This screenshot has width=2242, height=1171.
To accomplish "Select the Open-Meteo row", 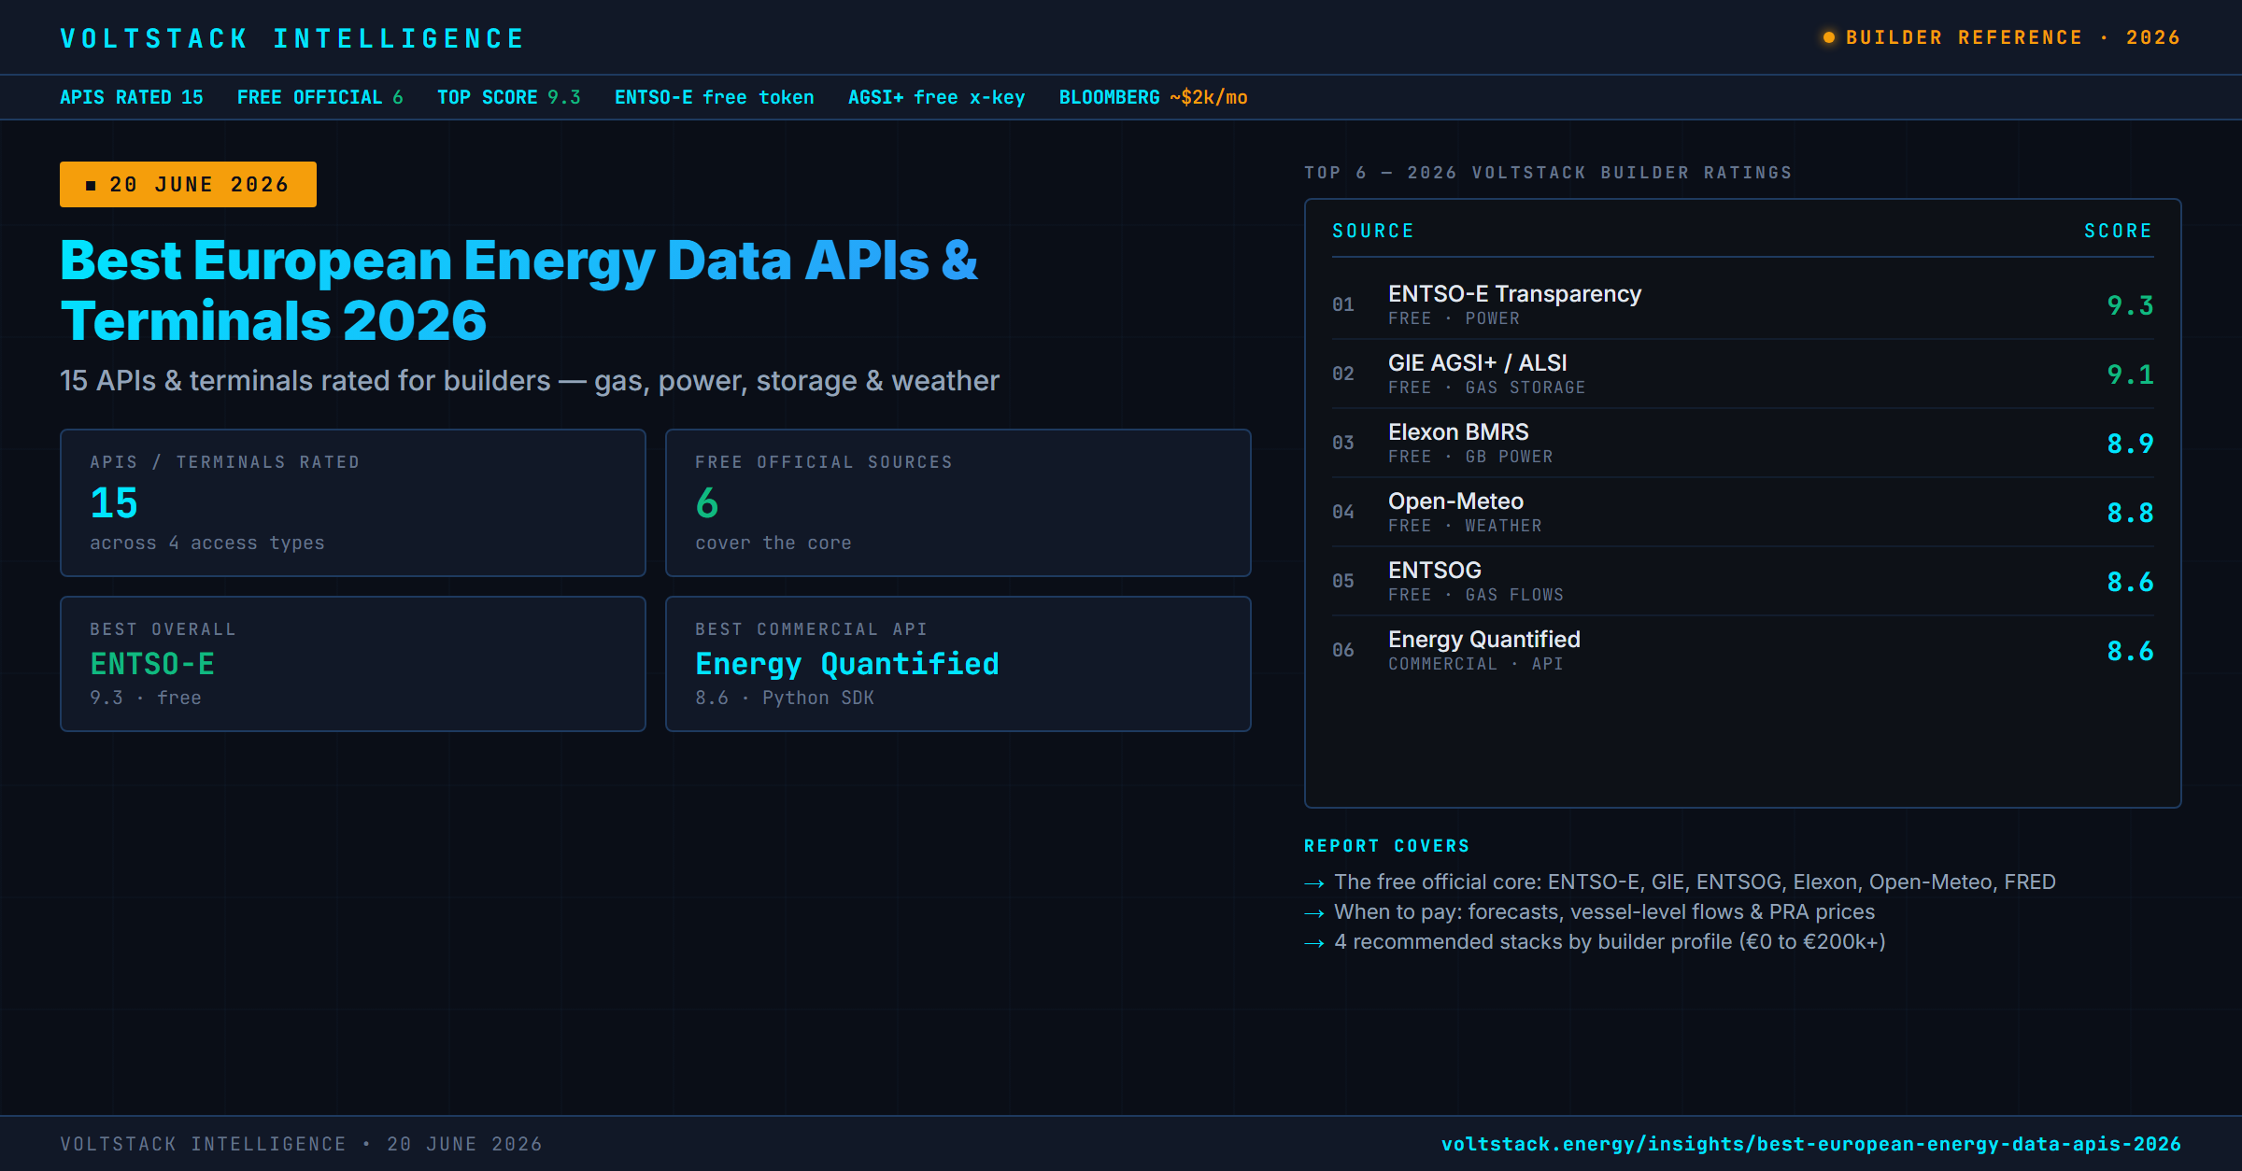I will point(1743,512).
